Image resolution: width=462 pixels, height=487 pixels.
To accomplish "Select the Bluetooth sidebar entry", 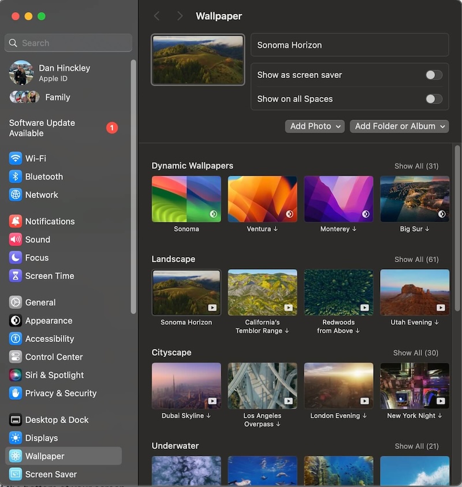I will (x=64, y=176).
